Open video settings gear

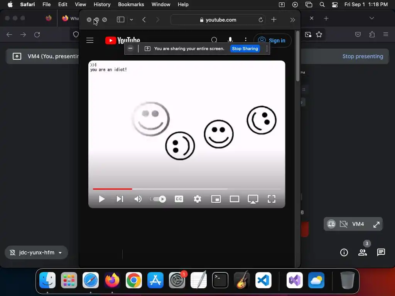click(x=197, y=199)
